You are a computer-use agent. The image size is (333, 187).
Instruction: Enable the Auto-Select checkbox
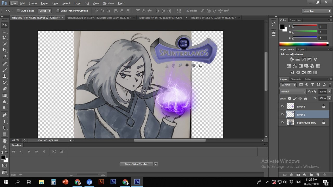[18, 11]
